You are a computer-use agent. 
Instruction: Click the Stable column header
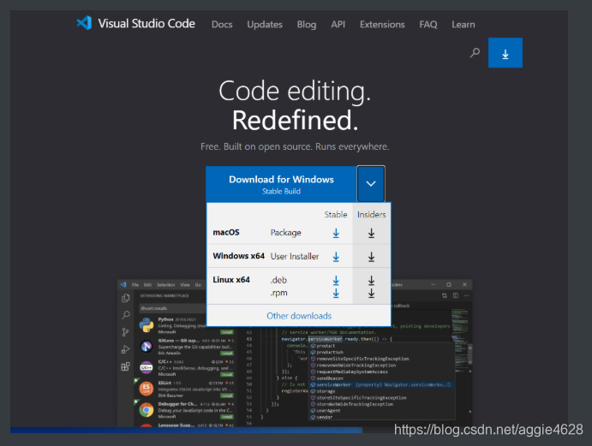[336, 214]
